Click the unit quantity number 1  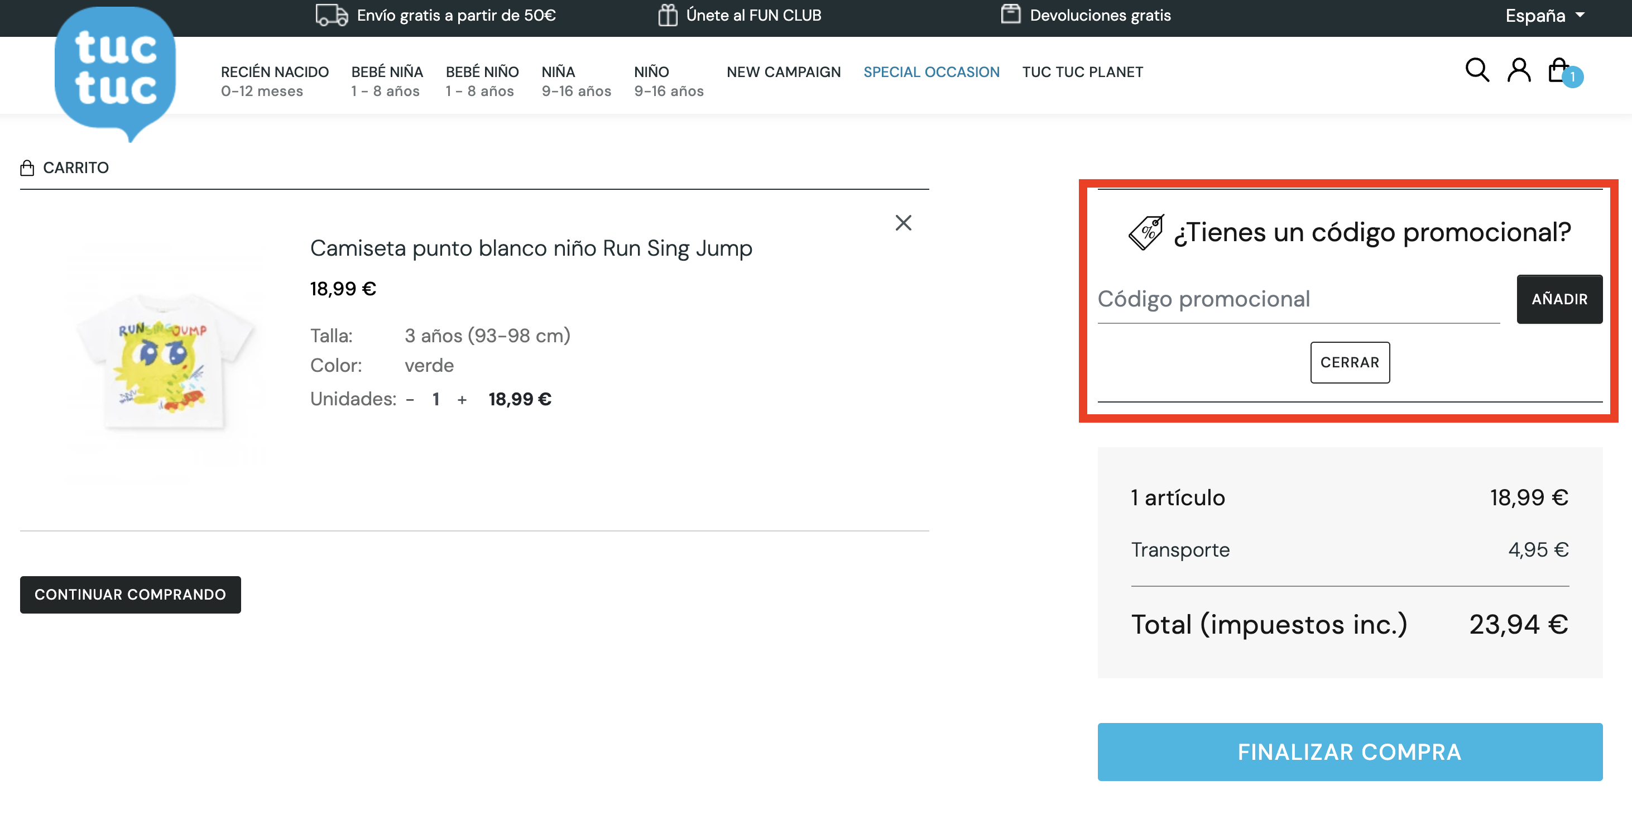[x=436, y=399]
